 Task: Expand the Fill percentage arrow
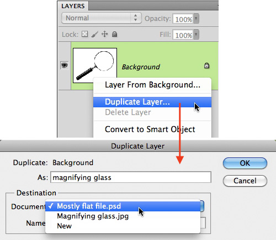coord(196,34)
